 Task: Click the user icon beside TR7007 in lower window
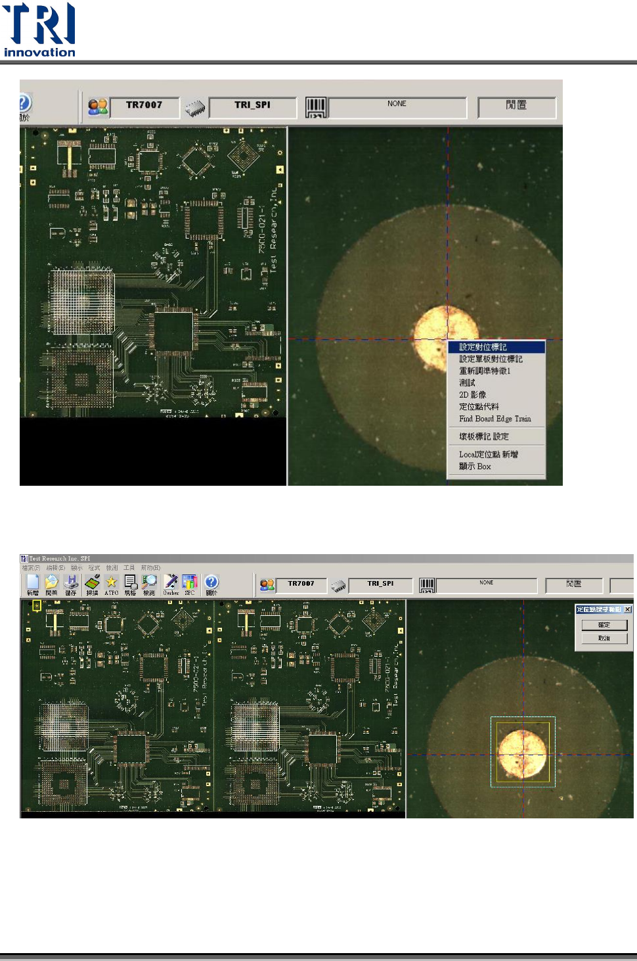click(267, 584)
